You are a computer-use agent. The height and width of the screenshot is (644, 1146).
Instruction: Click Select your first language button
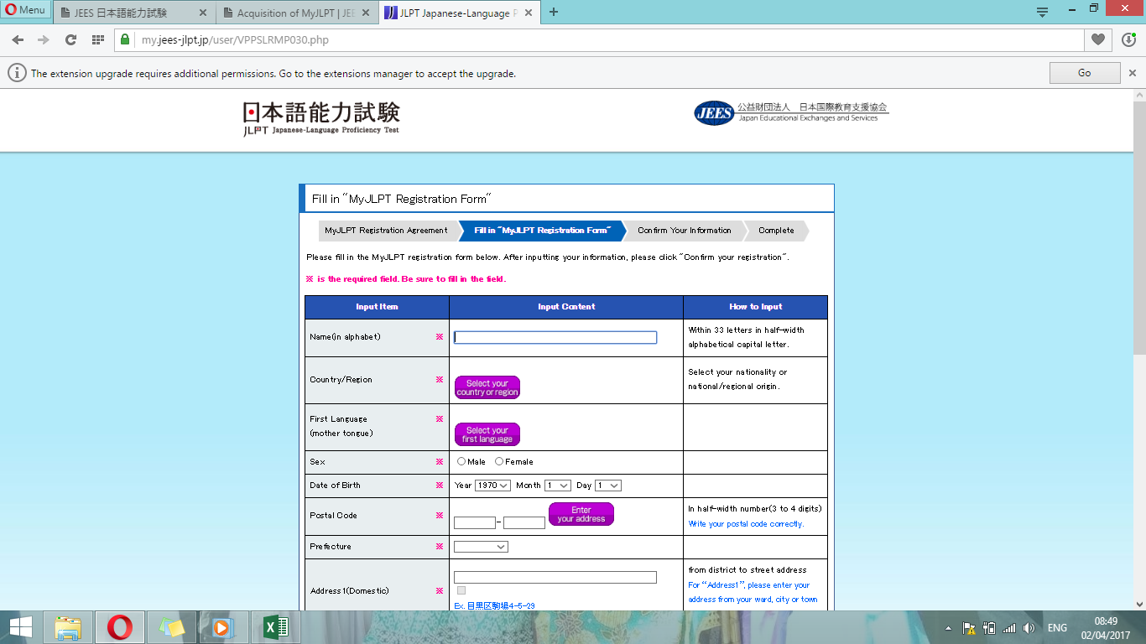(487, 434)
